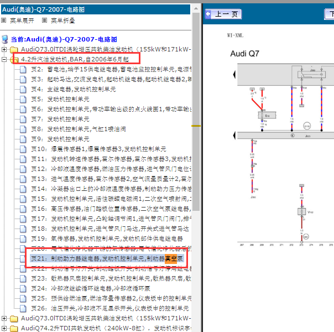The image size is (334, 332).
Task: Click the page icon for 页6
Action: [23, 110]
